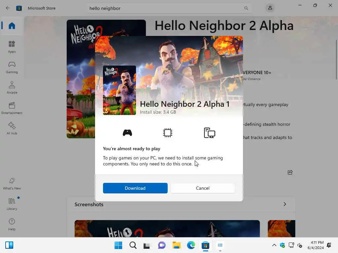Click the muted volume icon in system tray
The height and width of the screenshot is (253, 338).
pyautogui.click(x=300, y=245)
